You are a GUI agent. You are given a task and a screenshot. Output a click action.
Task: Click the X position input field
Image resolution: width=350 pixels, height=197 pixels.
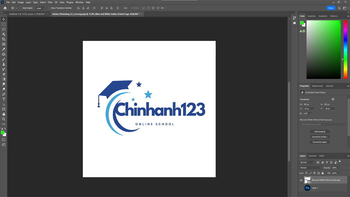click(x=308, y=109)
